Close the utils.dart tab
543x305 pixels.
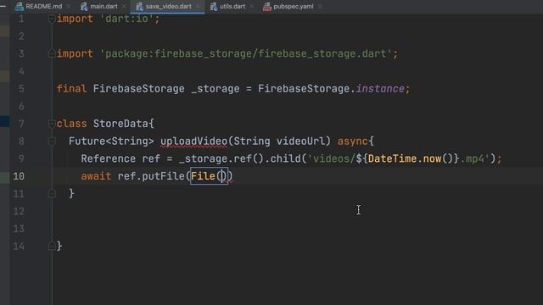click(x=252, y=6)
